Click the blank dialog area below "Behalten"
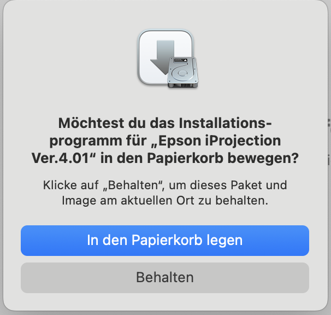Viewport: 331px width, 315px height. click(165, 302)
